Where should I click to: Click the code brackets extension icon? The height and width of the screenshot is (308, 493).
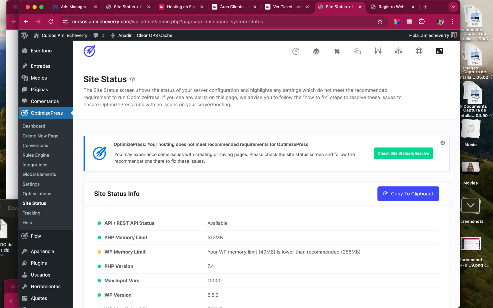[x=409, y=22]
